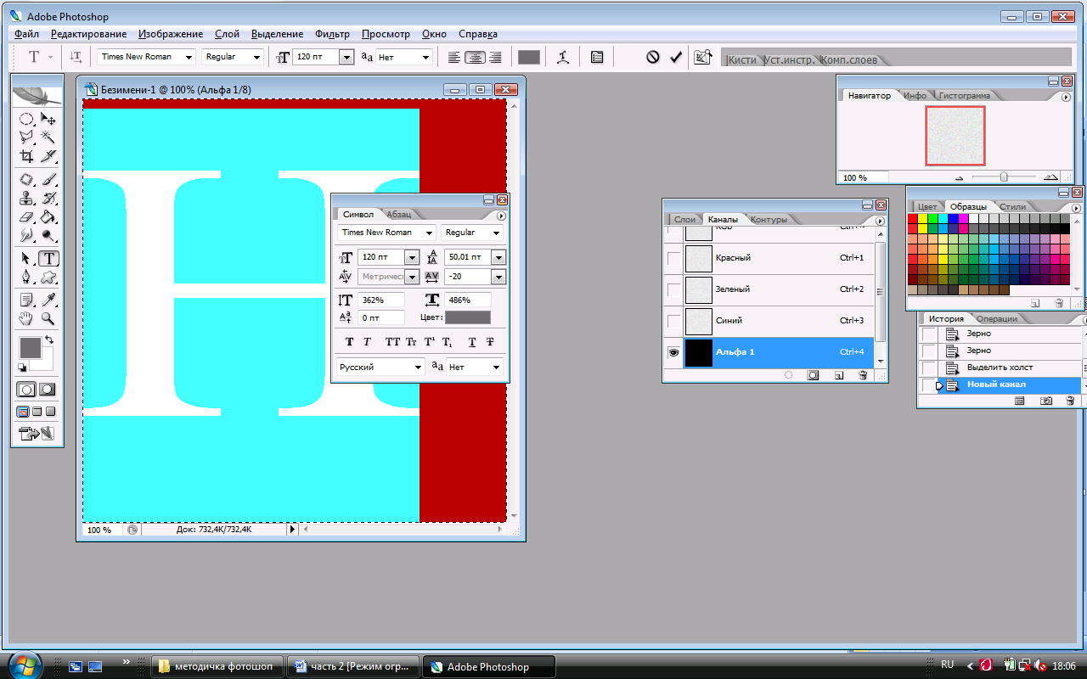
Task: Select the Healing/Patch tool
Action: click(26, 180)
